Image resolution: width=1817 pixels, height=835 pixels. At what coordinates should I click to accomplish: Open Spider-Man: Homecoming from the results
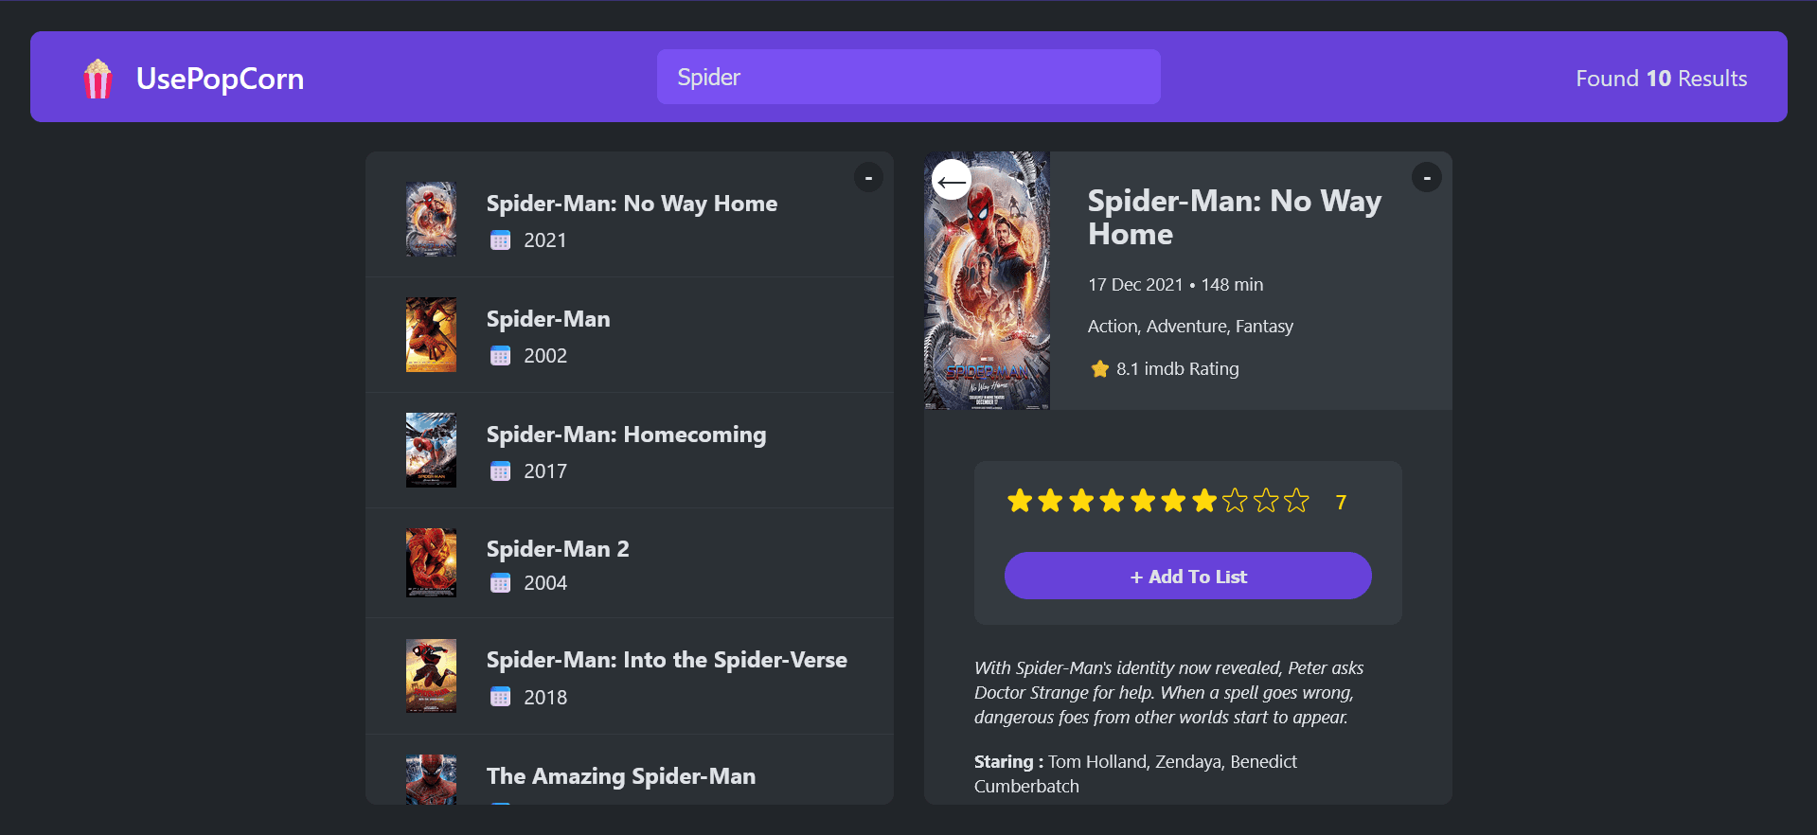[x=630, y=451]
